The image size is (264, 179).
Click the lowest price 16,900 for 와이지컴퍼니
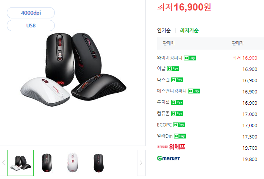pyautogui.click(x=244, y=58)
